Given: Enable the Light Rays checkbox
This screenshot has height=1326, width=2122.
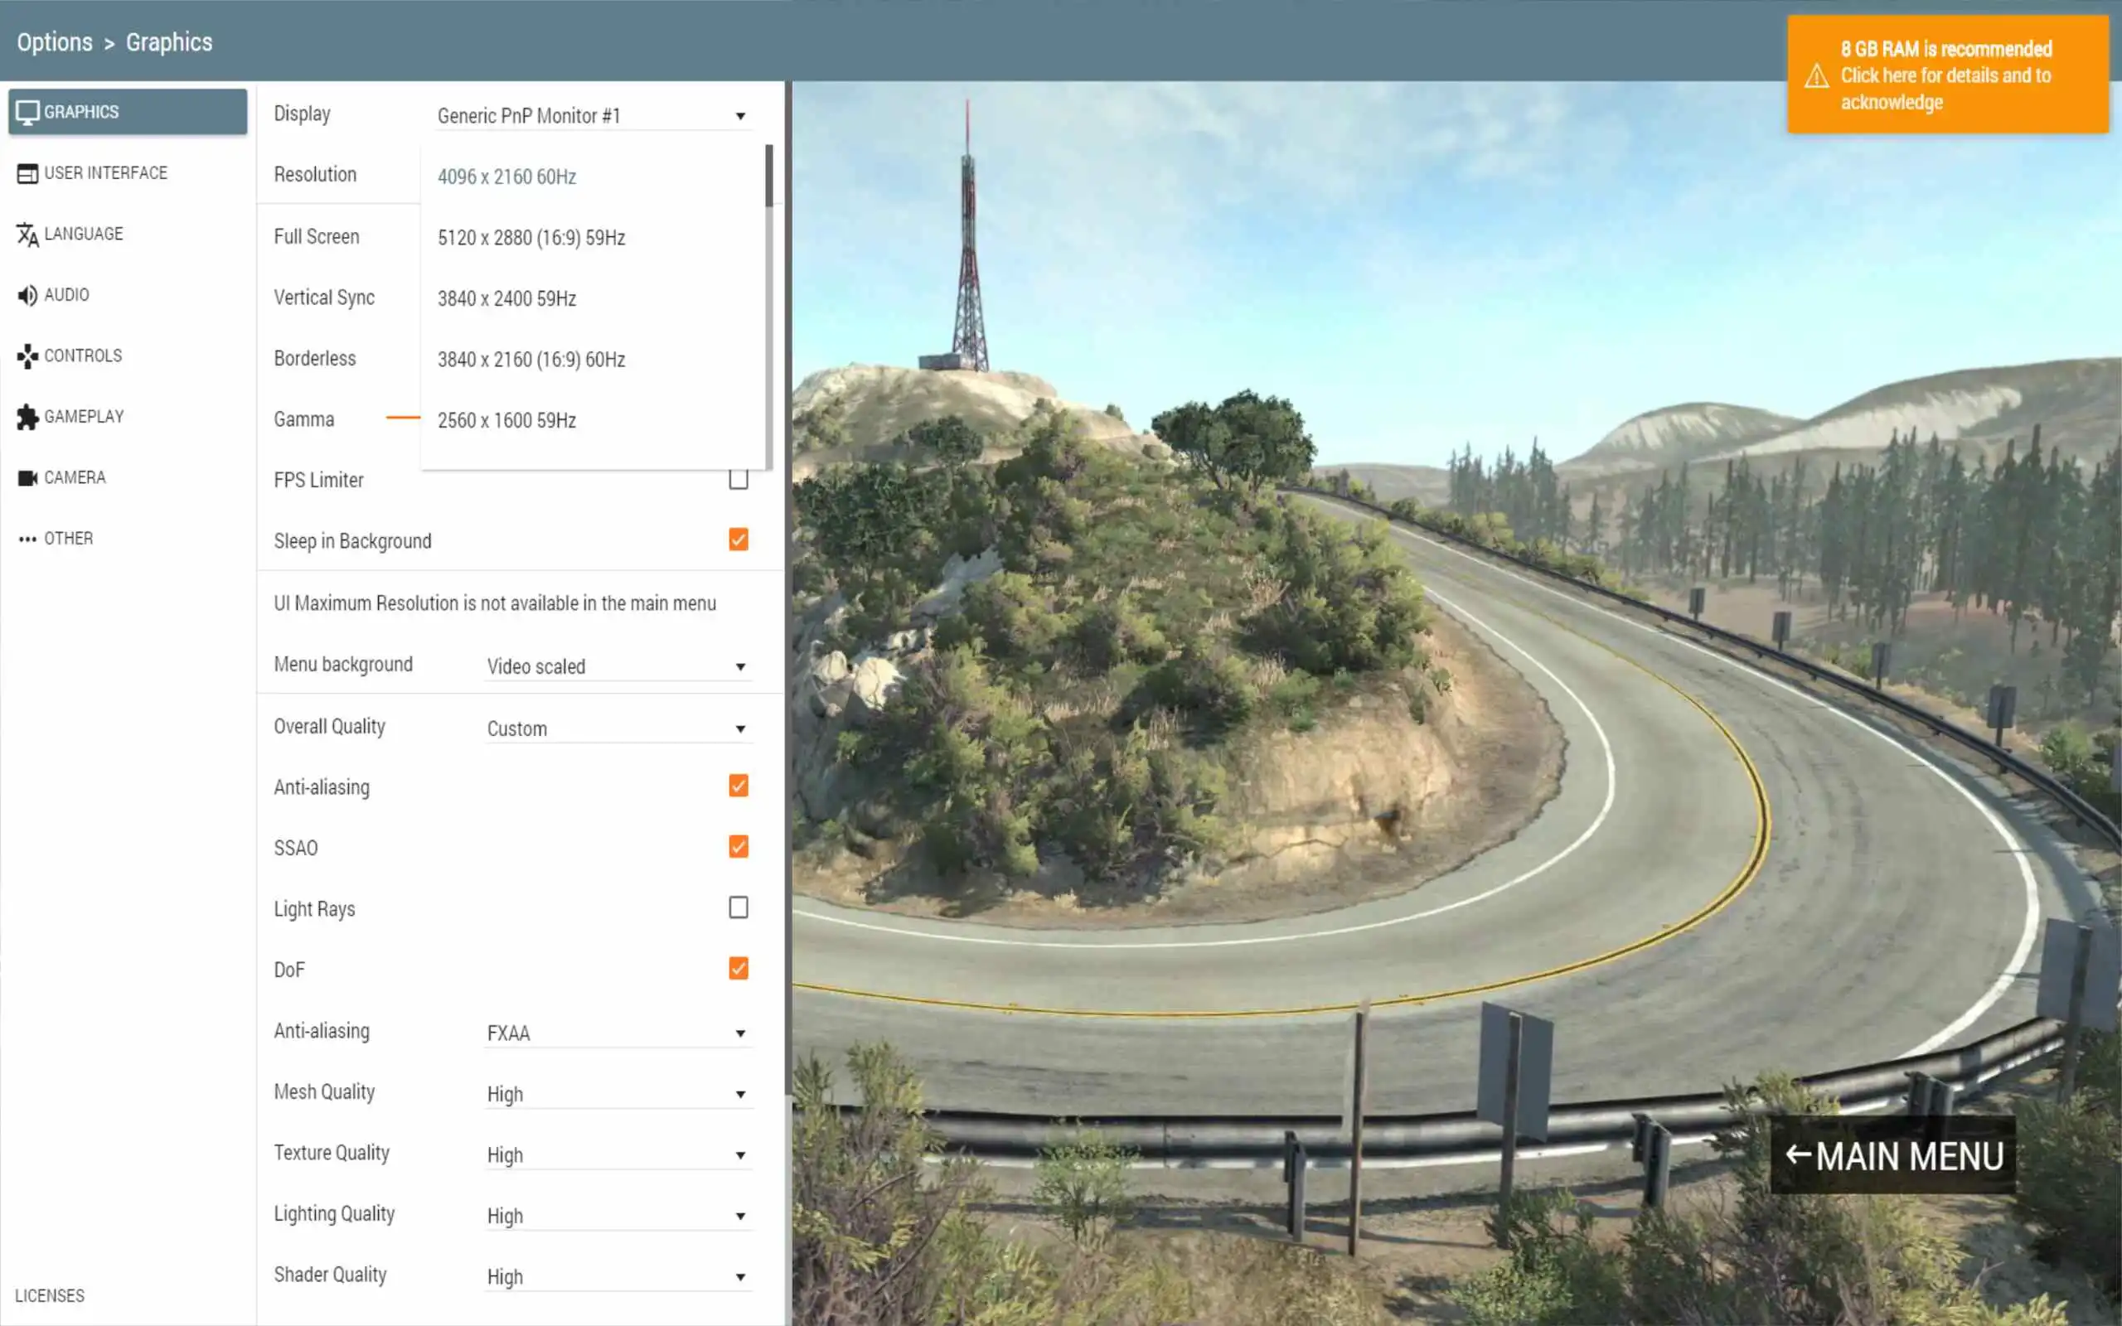Looking at the screenshot, I should [739, 907].
